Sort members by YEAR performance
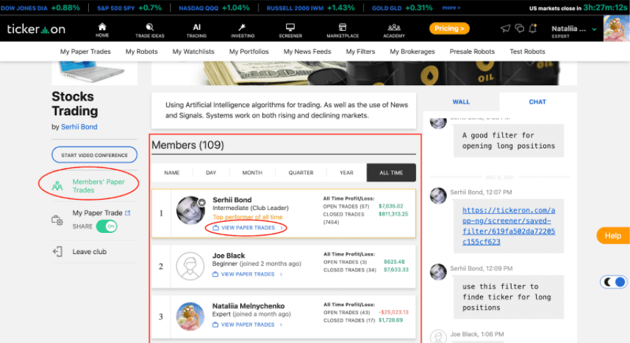The image size is (630, 343). pyautogui.click(x=346, y=173)
